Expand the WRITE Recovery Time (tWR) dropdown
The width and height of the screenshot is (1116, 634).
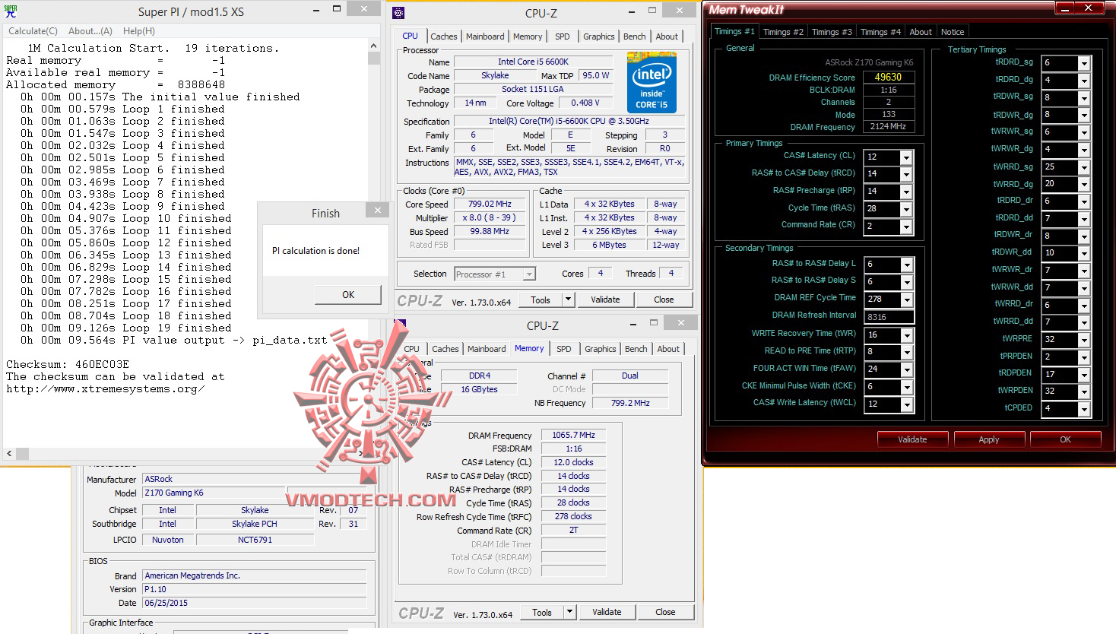click(x=907, y=335)
